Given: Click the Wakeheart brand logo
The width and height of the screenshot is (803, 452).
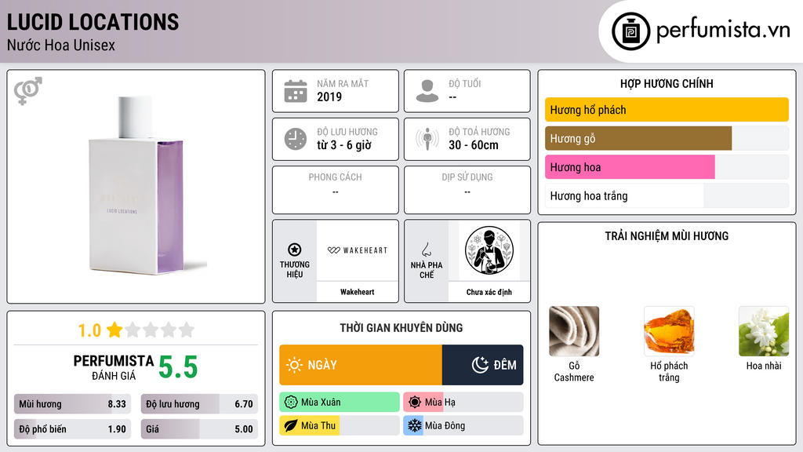Looking at the screenshot, I should coord(358,250).
